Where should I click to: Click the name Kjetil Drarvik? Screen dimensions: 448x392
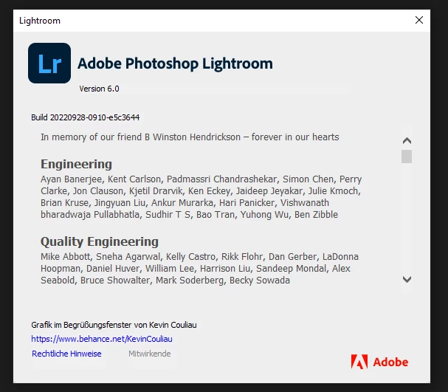pyautogui.click(x=156, y=191)
